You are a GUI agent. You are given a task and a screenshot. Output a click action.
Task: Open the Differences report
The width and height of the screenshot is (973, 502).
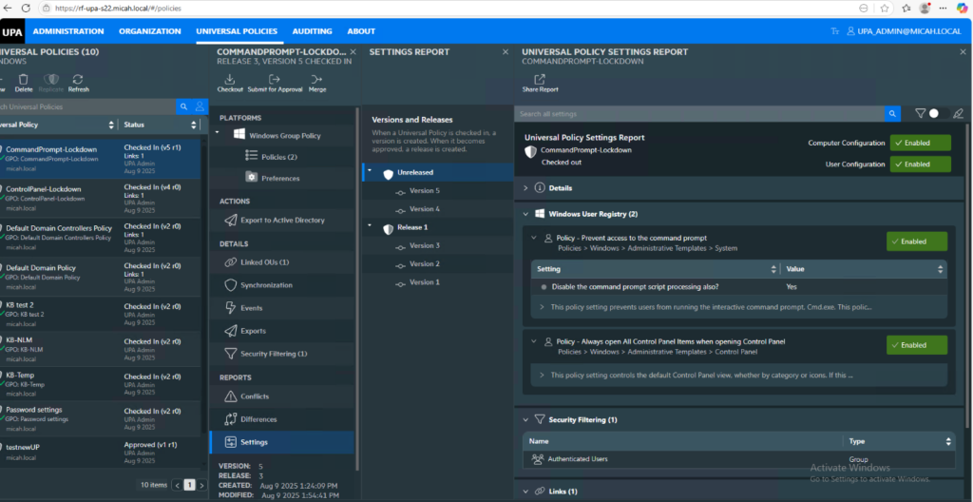click(258, 419)
